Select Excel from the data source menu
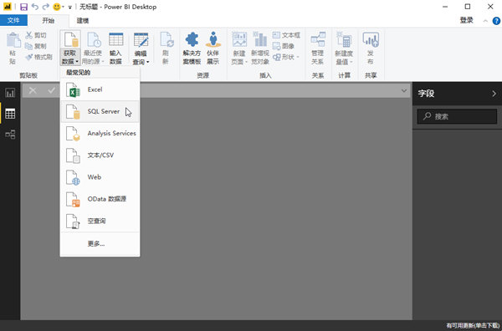Viewport: 502px width, 331px height. (x=100, y=89)
